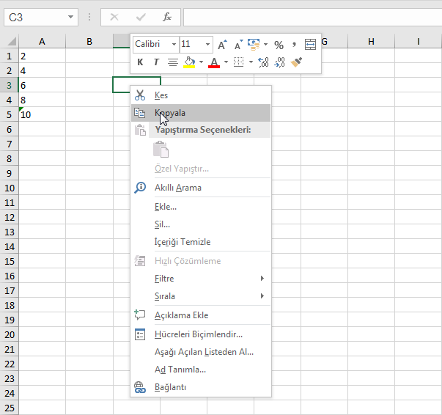Select column H header
The image size is (442, 415).
[371, 42]
